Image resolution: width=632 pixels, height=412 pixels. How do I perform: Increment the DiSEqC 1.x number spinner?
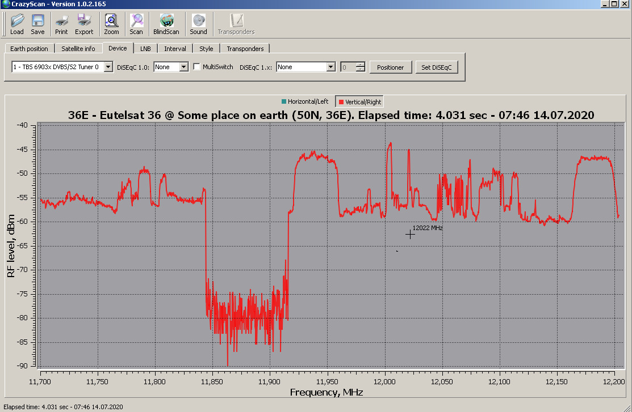pos(361,65)
